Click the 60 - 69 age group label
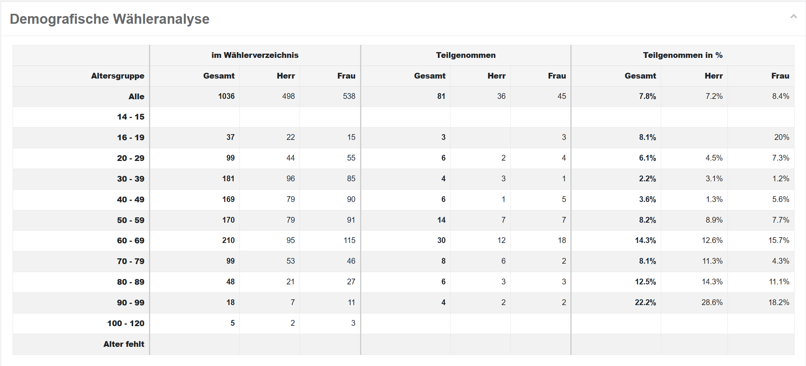This screenshot has height=366, width=806. (131, 241)
